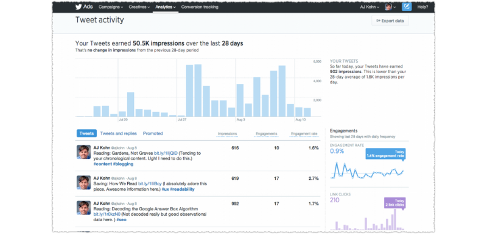The height and width of the screenshot is (234, 487).
Task: Click the 2 link clicks tooltip
Action: coord(394,203)
